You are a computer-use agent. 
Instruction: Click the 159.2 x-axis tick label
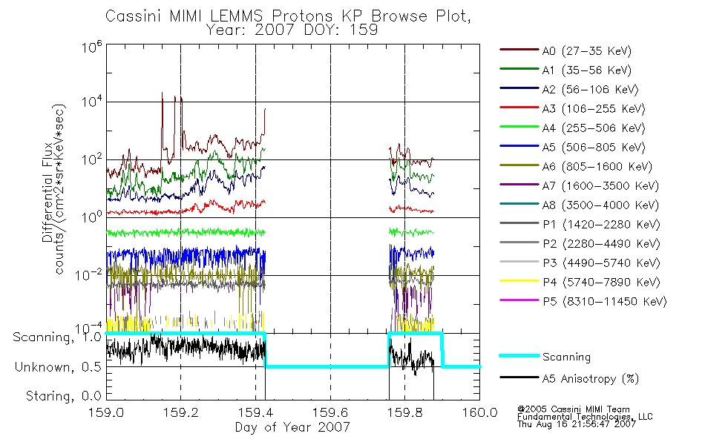181,412
